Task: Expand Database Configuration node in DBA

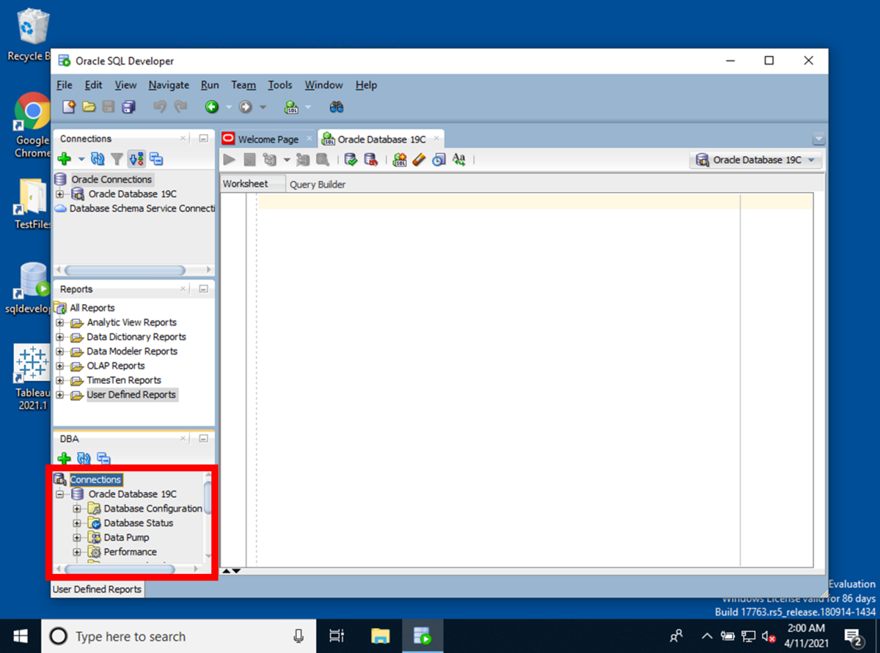Action: tap(77, 509)
